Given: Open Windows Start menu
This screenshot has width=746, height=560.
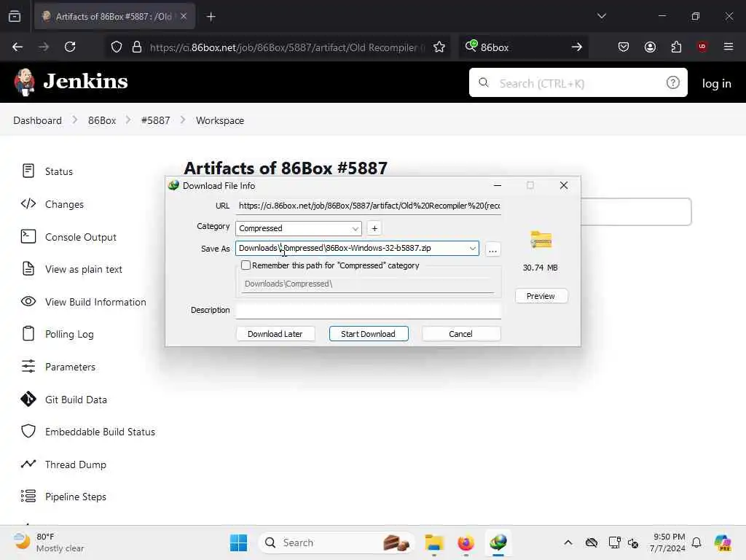Looking at the screenshot, I should pyautogui.click(x=238, y=542).
